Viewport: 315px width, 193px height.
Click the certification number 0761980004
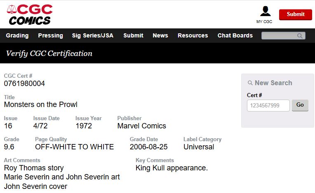point(24,84)
